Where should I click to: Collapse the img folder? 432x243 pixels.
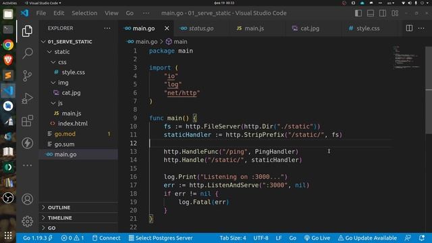(x=78, y=82)
